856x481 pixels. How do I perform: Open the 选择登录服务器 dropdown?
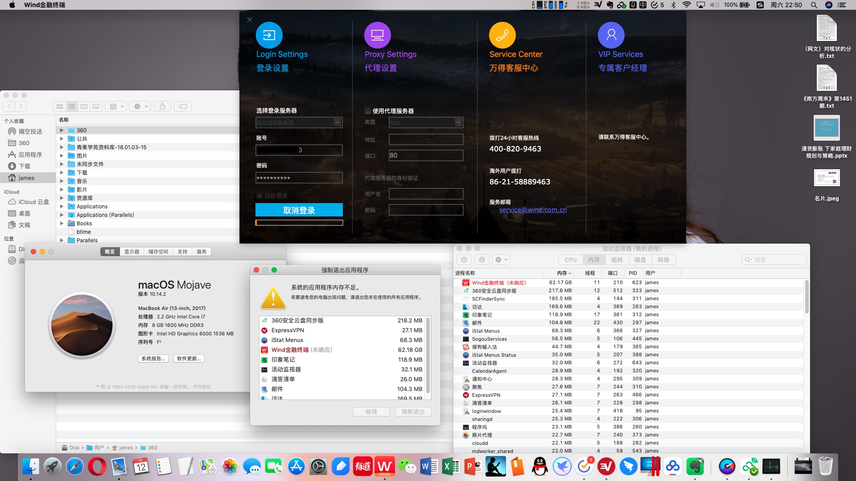(337, 122)
